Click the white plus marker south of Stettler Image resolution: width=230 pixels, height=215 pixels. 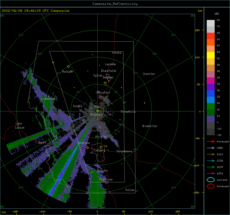point(144,103)
